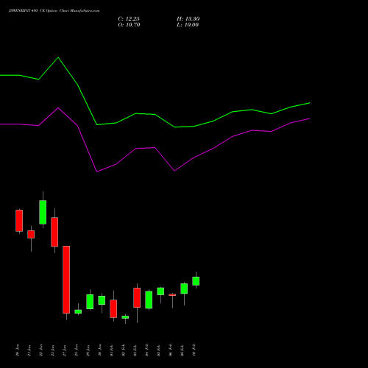Image resolution: width=368 pixels, height=368 pixels.
Task: Click the high value H: 13.30
Action: [188, 19]
